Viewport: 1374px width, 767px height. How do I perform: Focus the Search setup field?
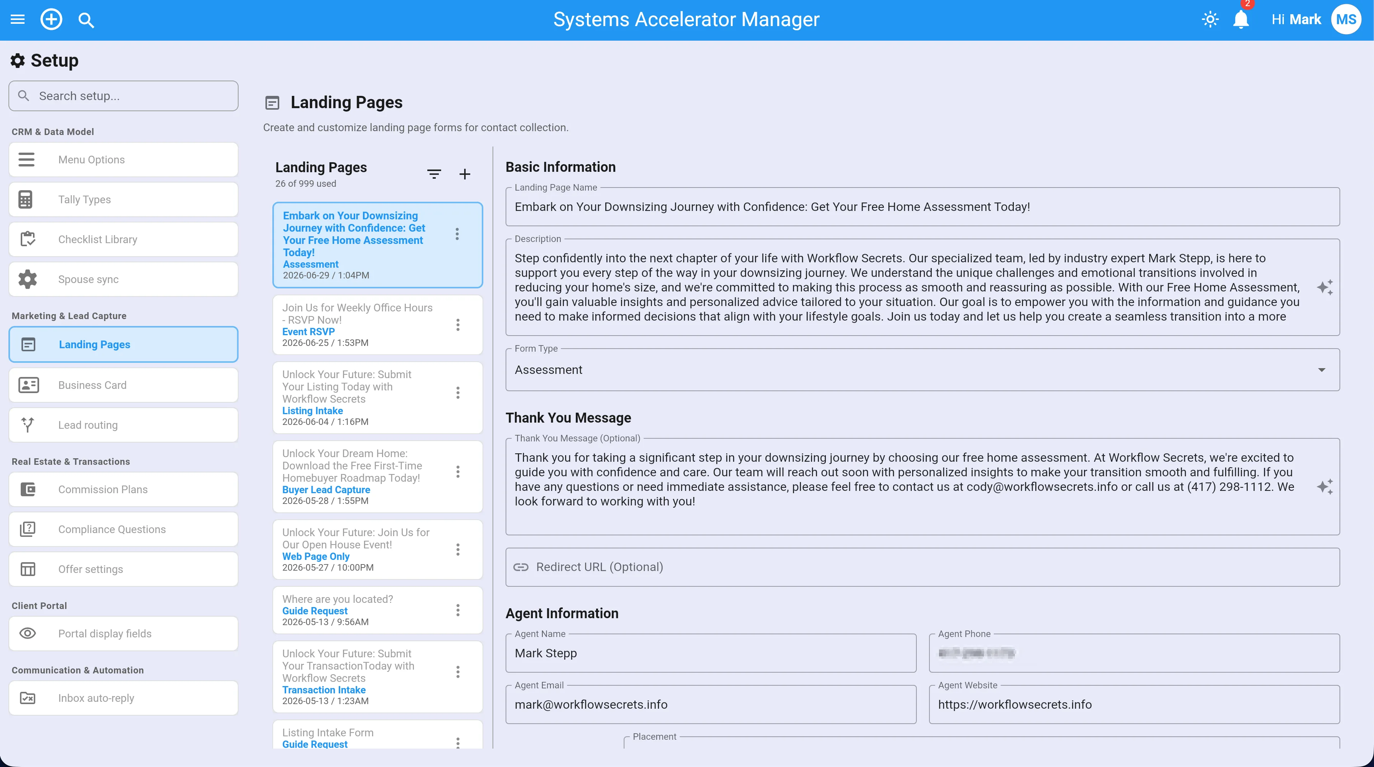tap(123, 96)
